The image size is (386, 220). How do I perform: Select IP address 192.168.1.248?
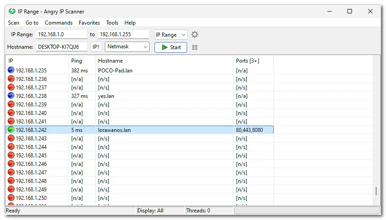pos(31,181)
